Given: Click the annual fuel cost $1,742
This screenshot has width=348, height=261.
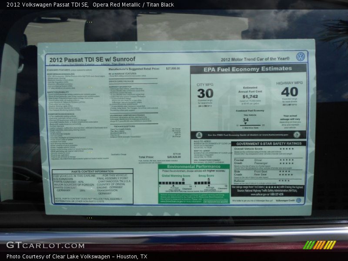Looking at the screenshot, I should (x=250, y=97).
